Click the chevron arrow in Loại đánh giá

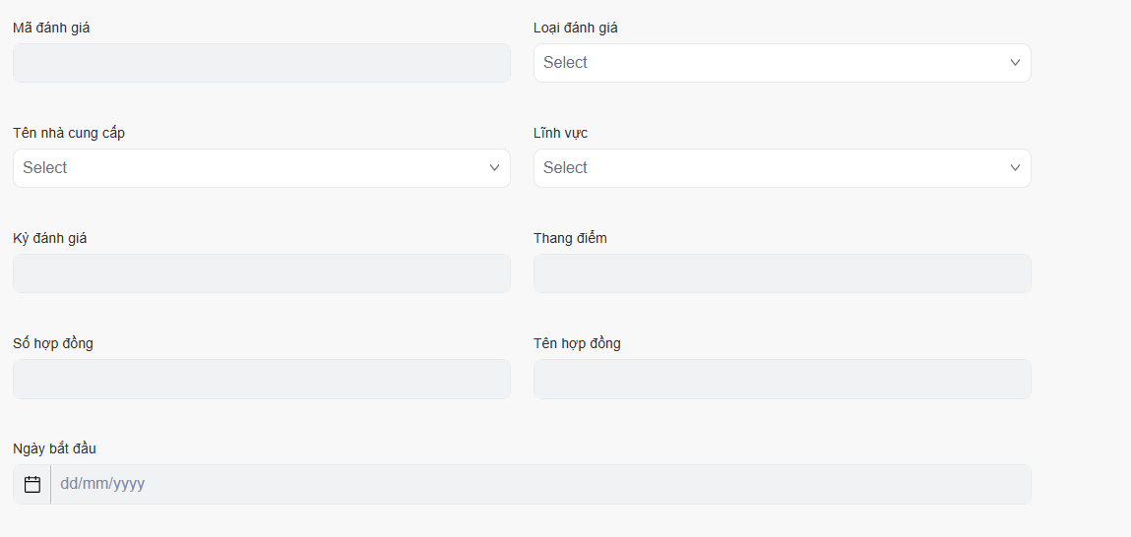pos(1015,63)
